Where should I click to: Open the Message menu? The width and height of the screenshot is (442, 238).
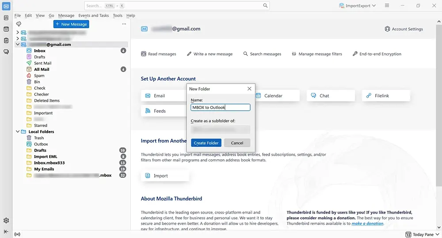(x=66, y=15)
